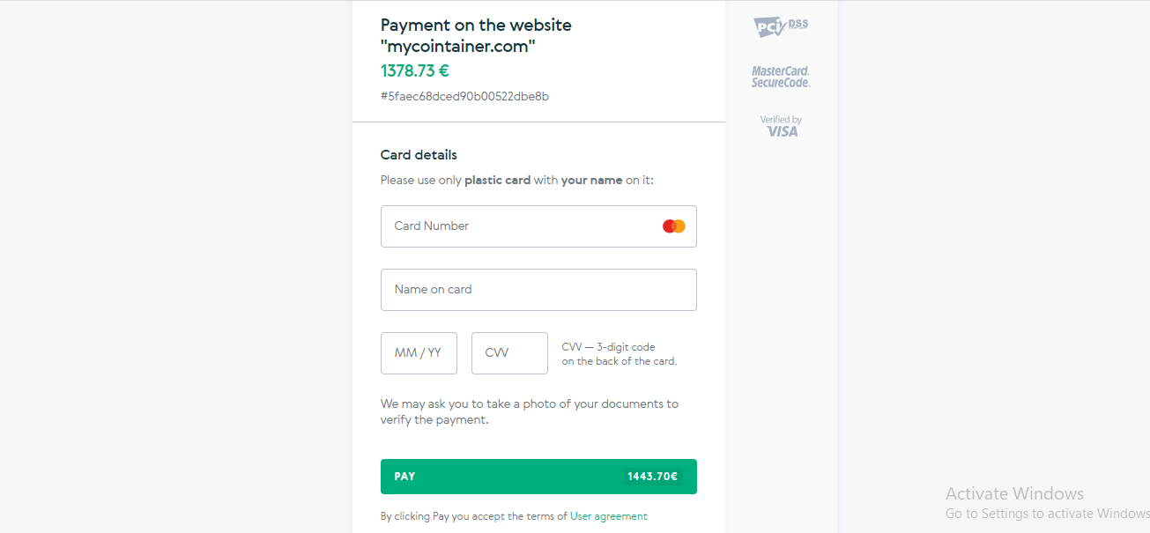Focus the Name on card field

pos(538,290)
